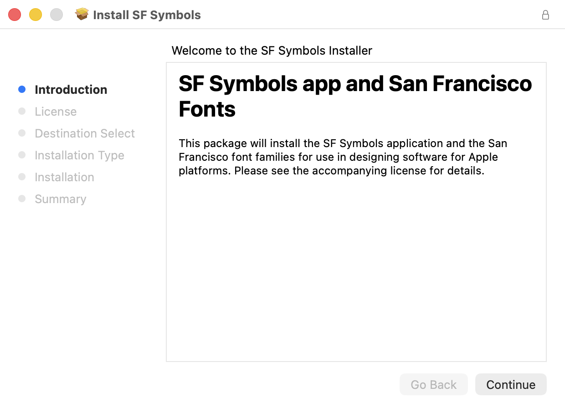This screenshot has width=565, height=408.
Task: Choose the Installation Type step label
Action: tap(79, 155)
